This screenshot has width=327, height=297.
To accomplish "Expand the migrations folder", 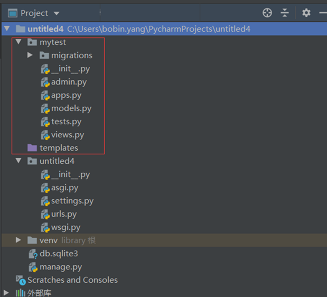I will click(x=30, y=55).
